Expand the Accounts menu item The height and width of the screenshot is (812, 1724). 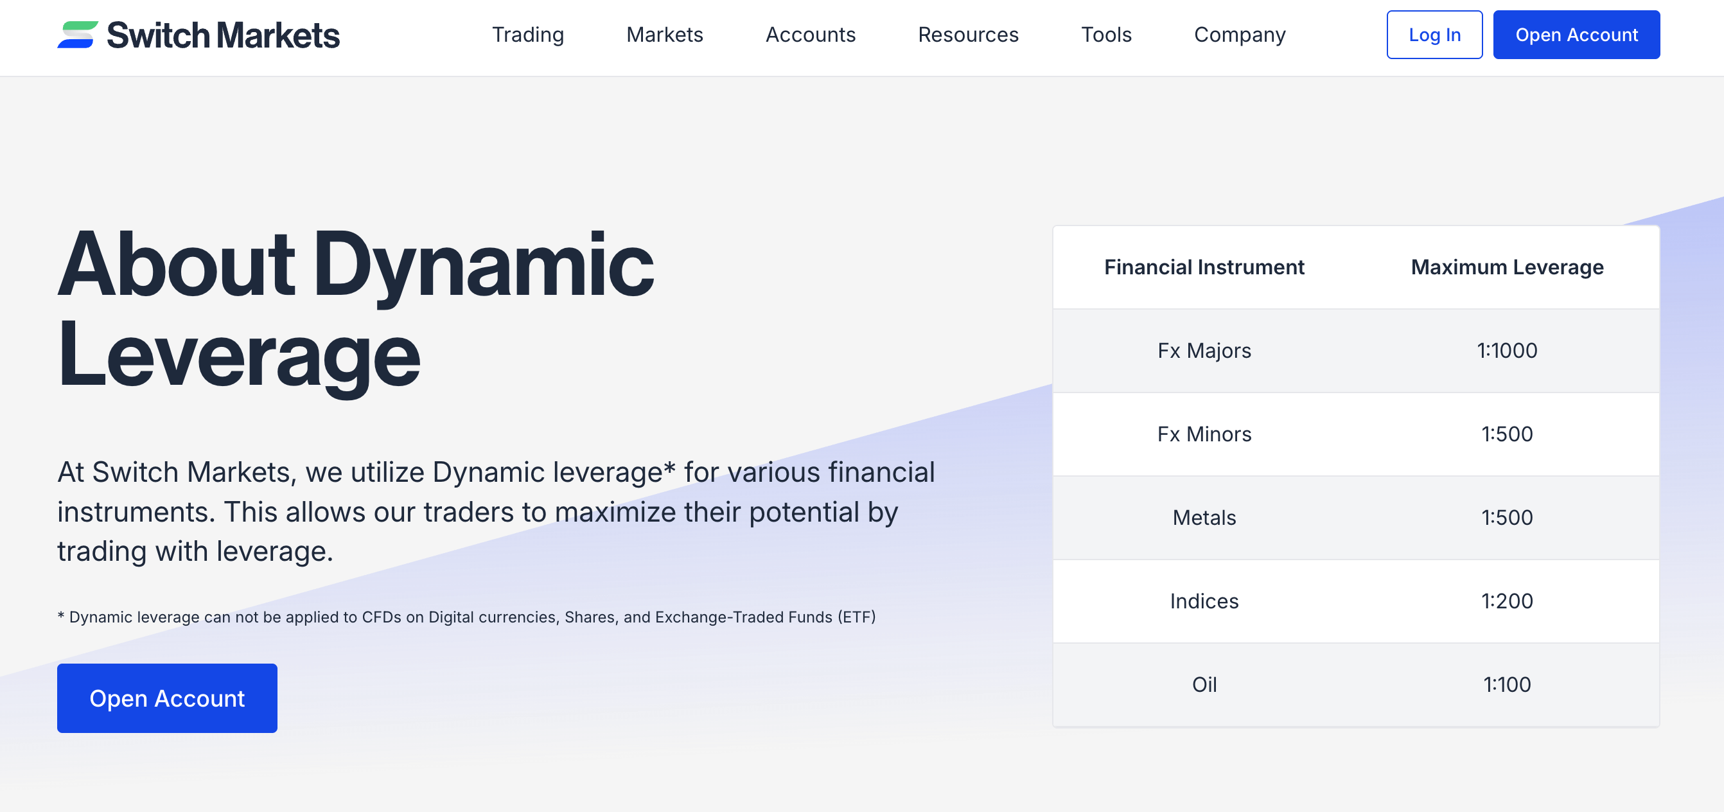point(810,35)
